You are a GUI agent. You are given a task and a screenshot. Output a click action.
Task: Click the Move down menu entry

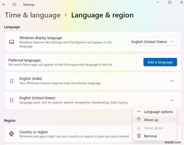154,128
